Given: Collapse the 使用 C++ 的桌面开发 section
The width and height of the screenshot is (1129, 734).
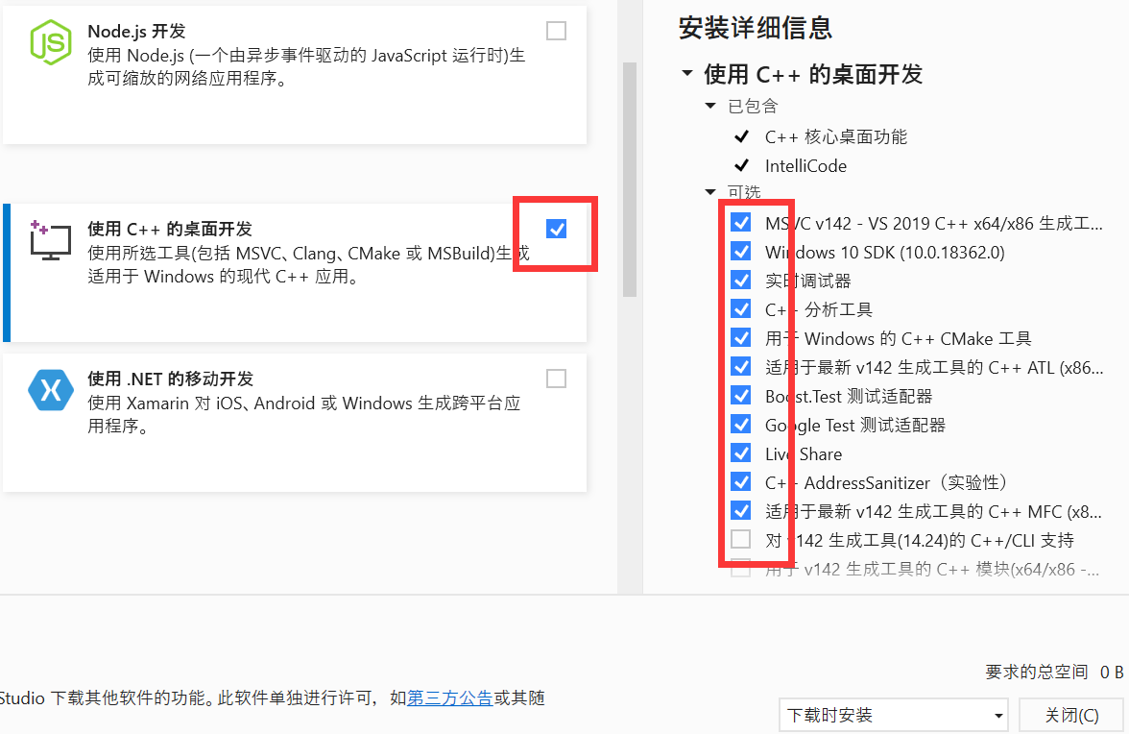Looking at the screenshot, I should pyautogui.click(x=687, y=74).
